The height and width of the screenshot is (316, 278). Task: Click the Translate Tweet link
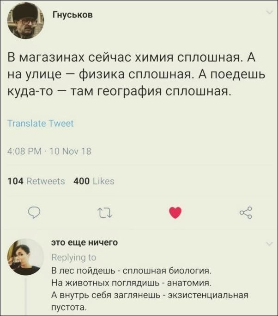point(40,123)
